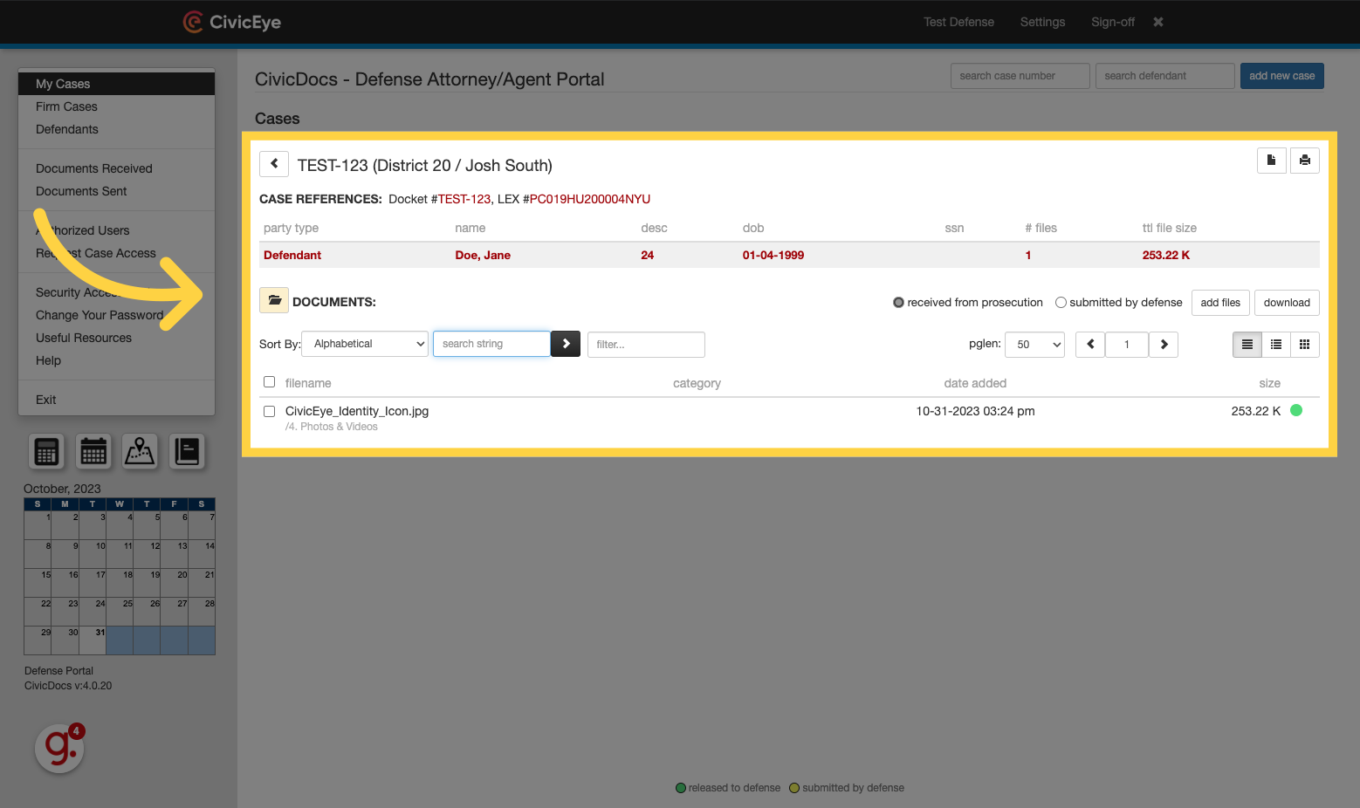Open Defendants in sidebar
This screenshot has height=808, width=1360.
[x=67, y=129]
